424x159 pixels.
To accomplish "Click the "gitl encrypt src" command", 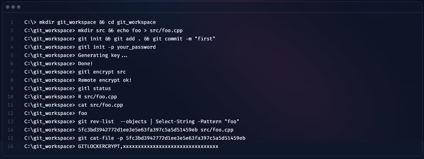I will (x=102, y=72).
